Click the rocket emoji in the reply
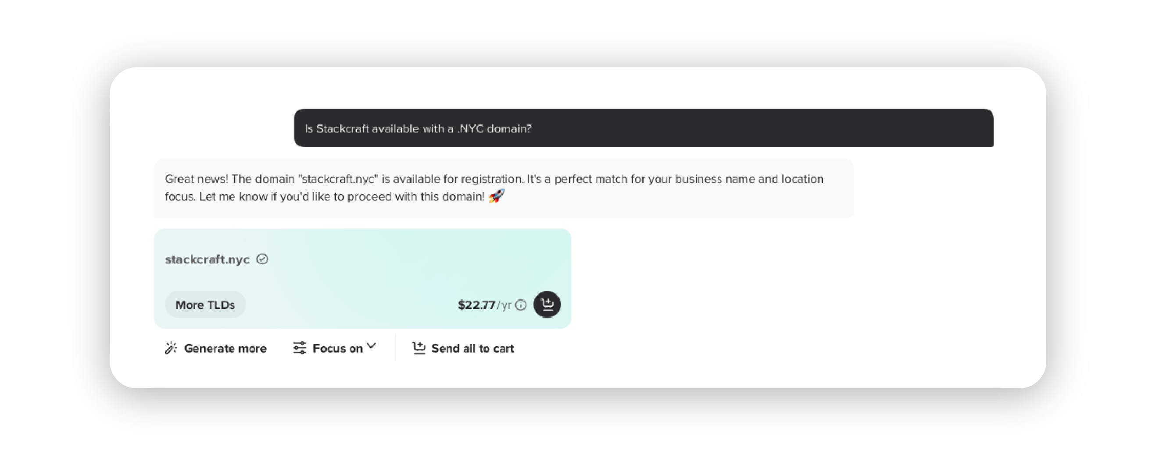 (496, 196)
